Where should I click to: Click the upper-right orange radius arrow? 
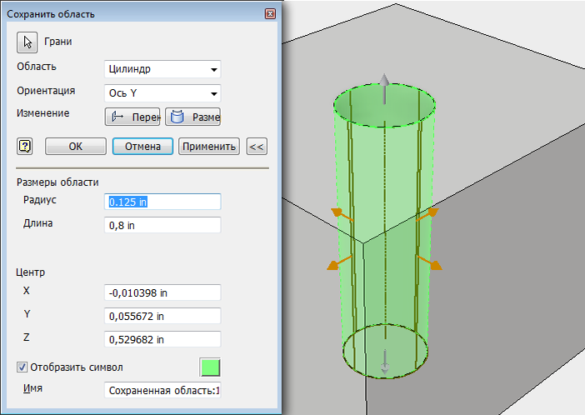[x=427, y=214]
